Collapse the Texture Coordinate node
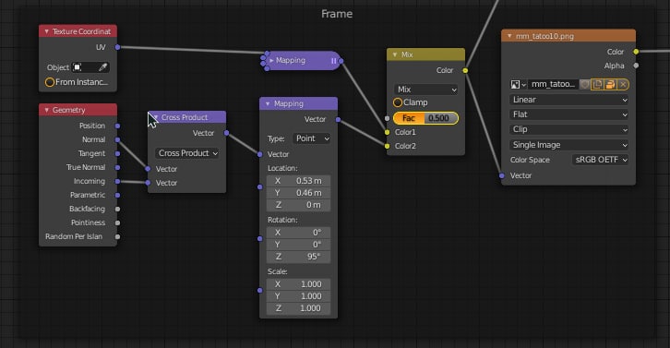The width and height of the screenshot is (670, 348). [46, 31]
